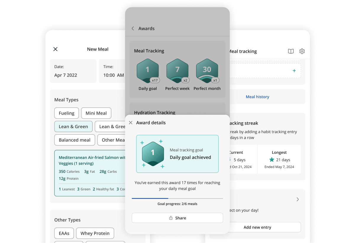Click the goal progress bar
The height and width of the screenshot is (243, 355).
177,198
